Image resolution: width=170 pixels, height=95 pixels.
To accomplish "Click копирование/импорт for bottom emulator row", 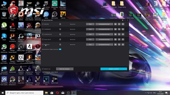I will pyautogui.click(x=104, y=45).
